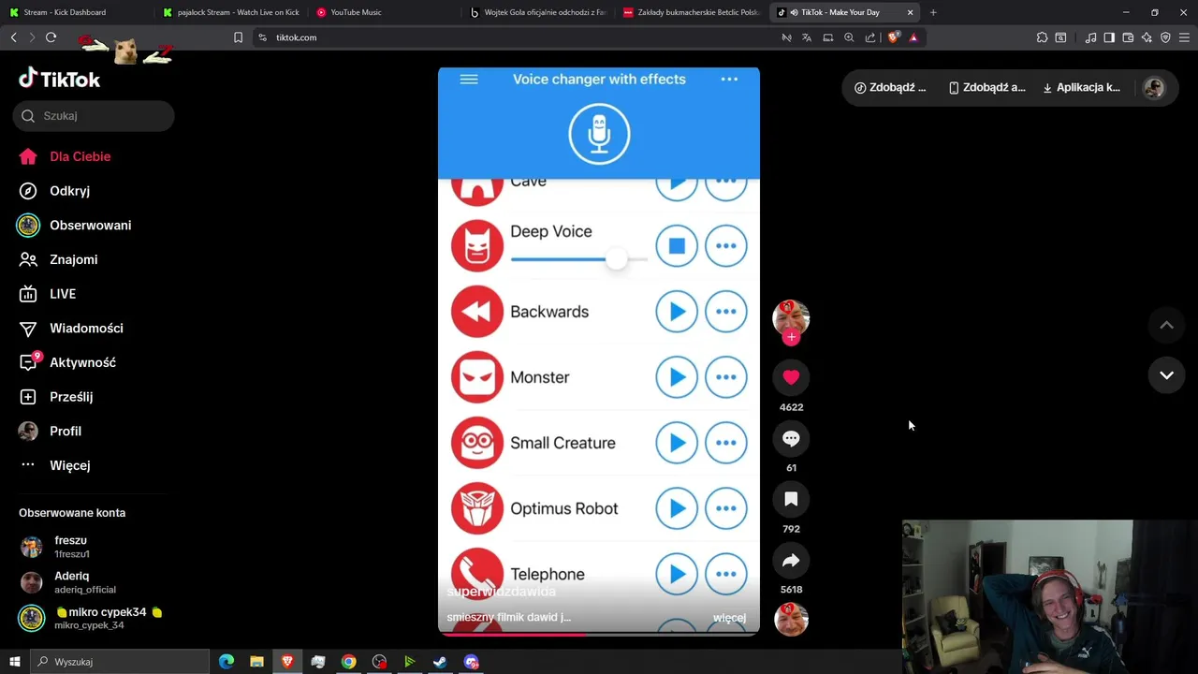Image resolution: width=1198 pixels, height=674 pixels.
Task: Open account avatar in TikTok header
Action: pyautogui.click(x=1154, y=88)
